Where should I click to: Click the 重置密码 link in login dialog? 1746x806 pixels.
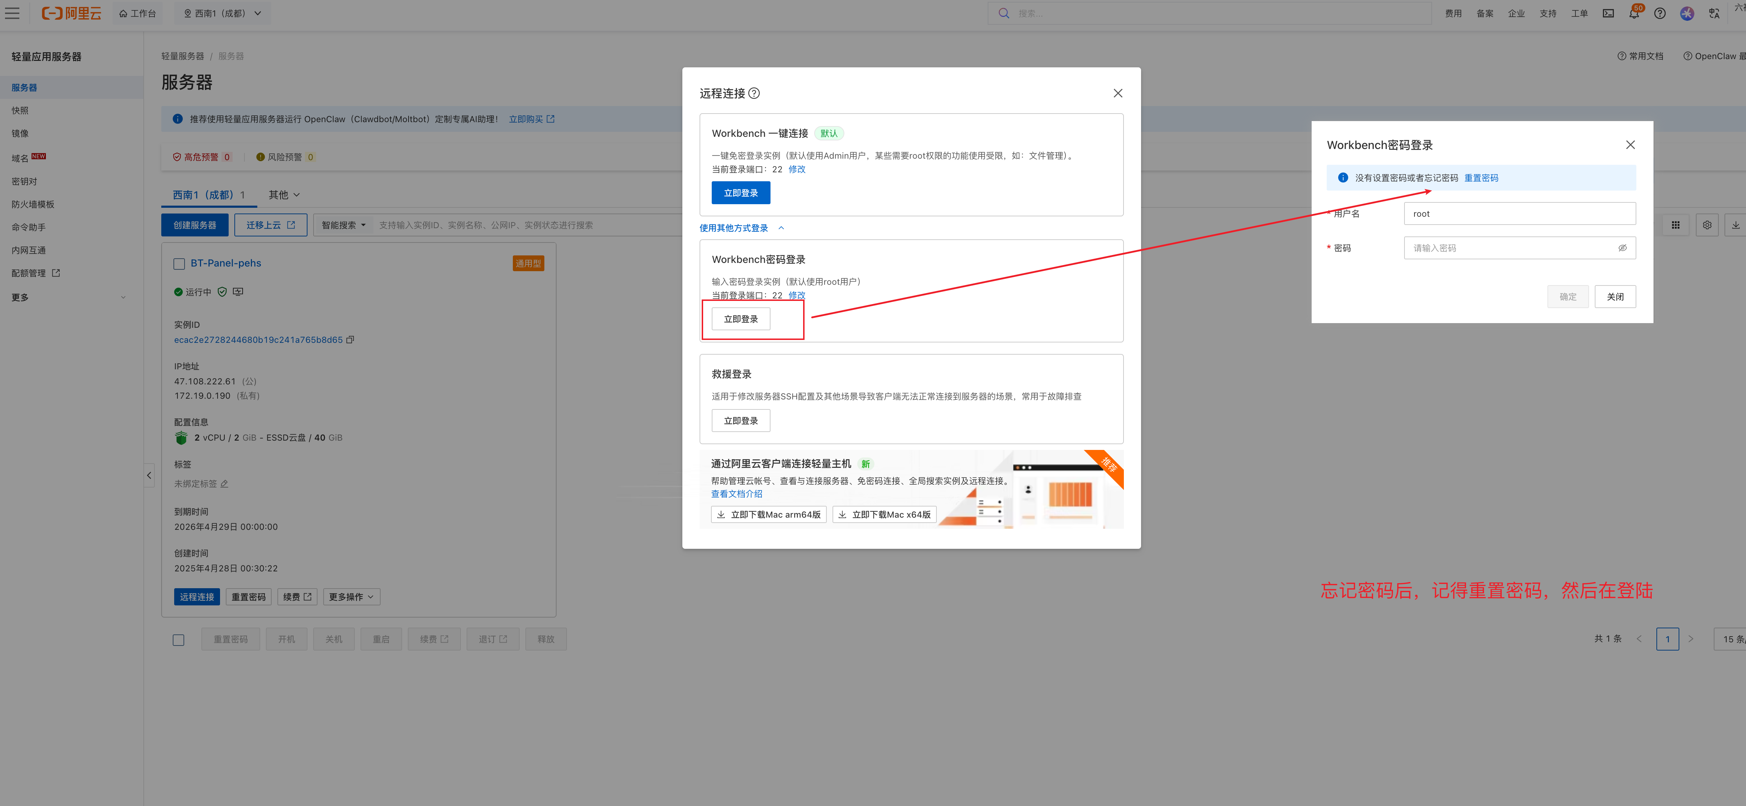(x=1481, y=178)
